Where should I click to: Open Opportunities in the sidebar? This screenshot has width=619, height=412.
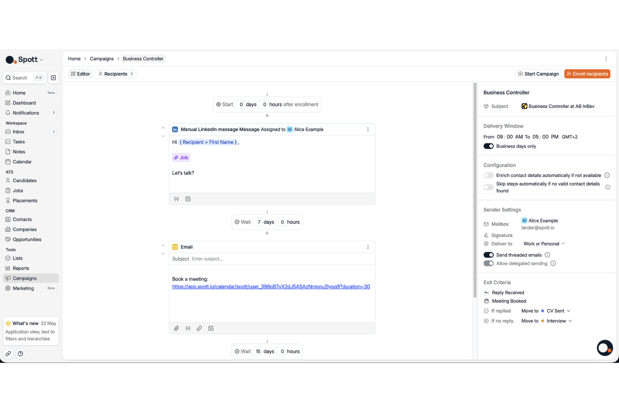tap(31, 240)
